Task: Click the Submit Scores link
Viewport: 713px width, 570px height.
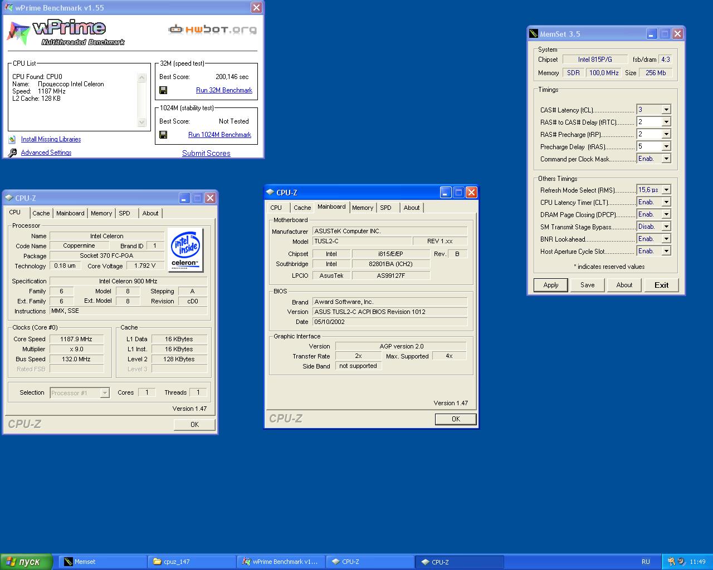Action: pyautogui.click(x=206, y=153)
